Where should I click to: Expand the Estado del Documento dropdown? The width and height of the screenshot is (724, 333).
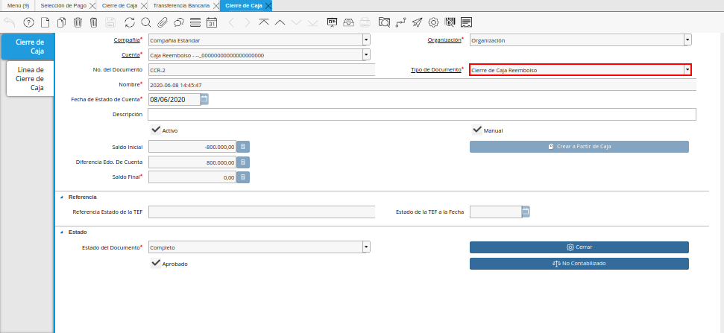[x=365, y=247]
